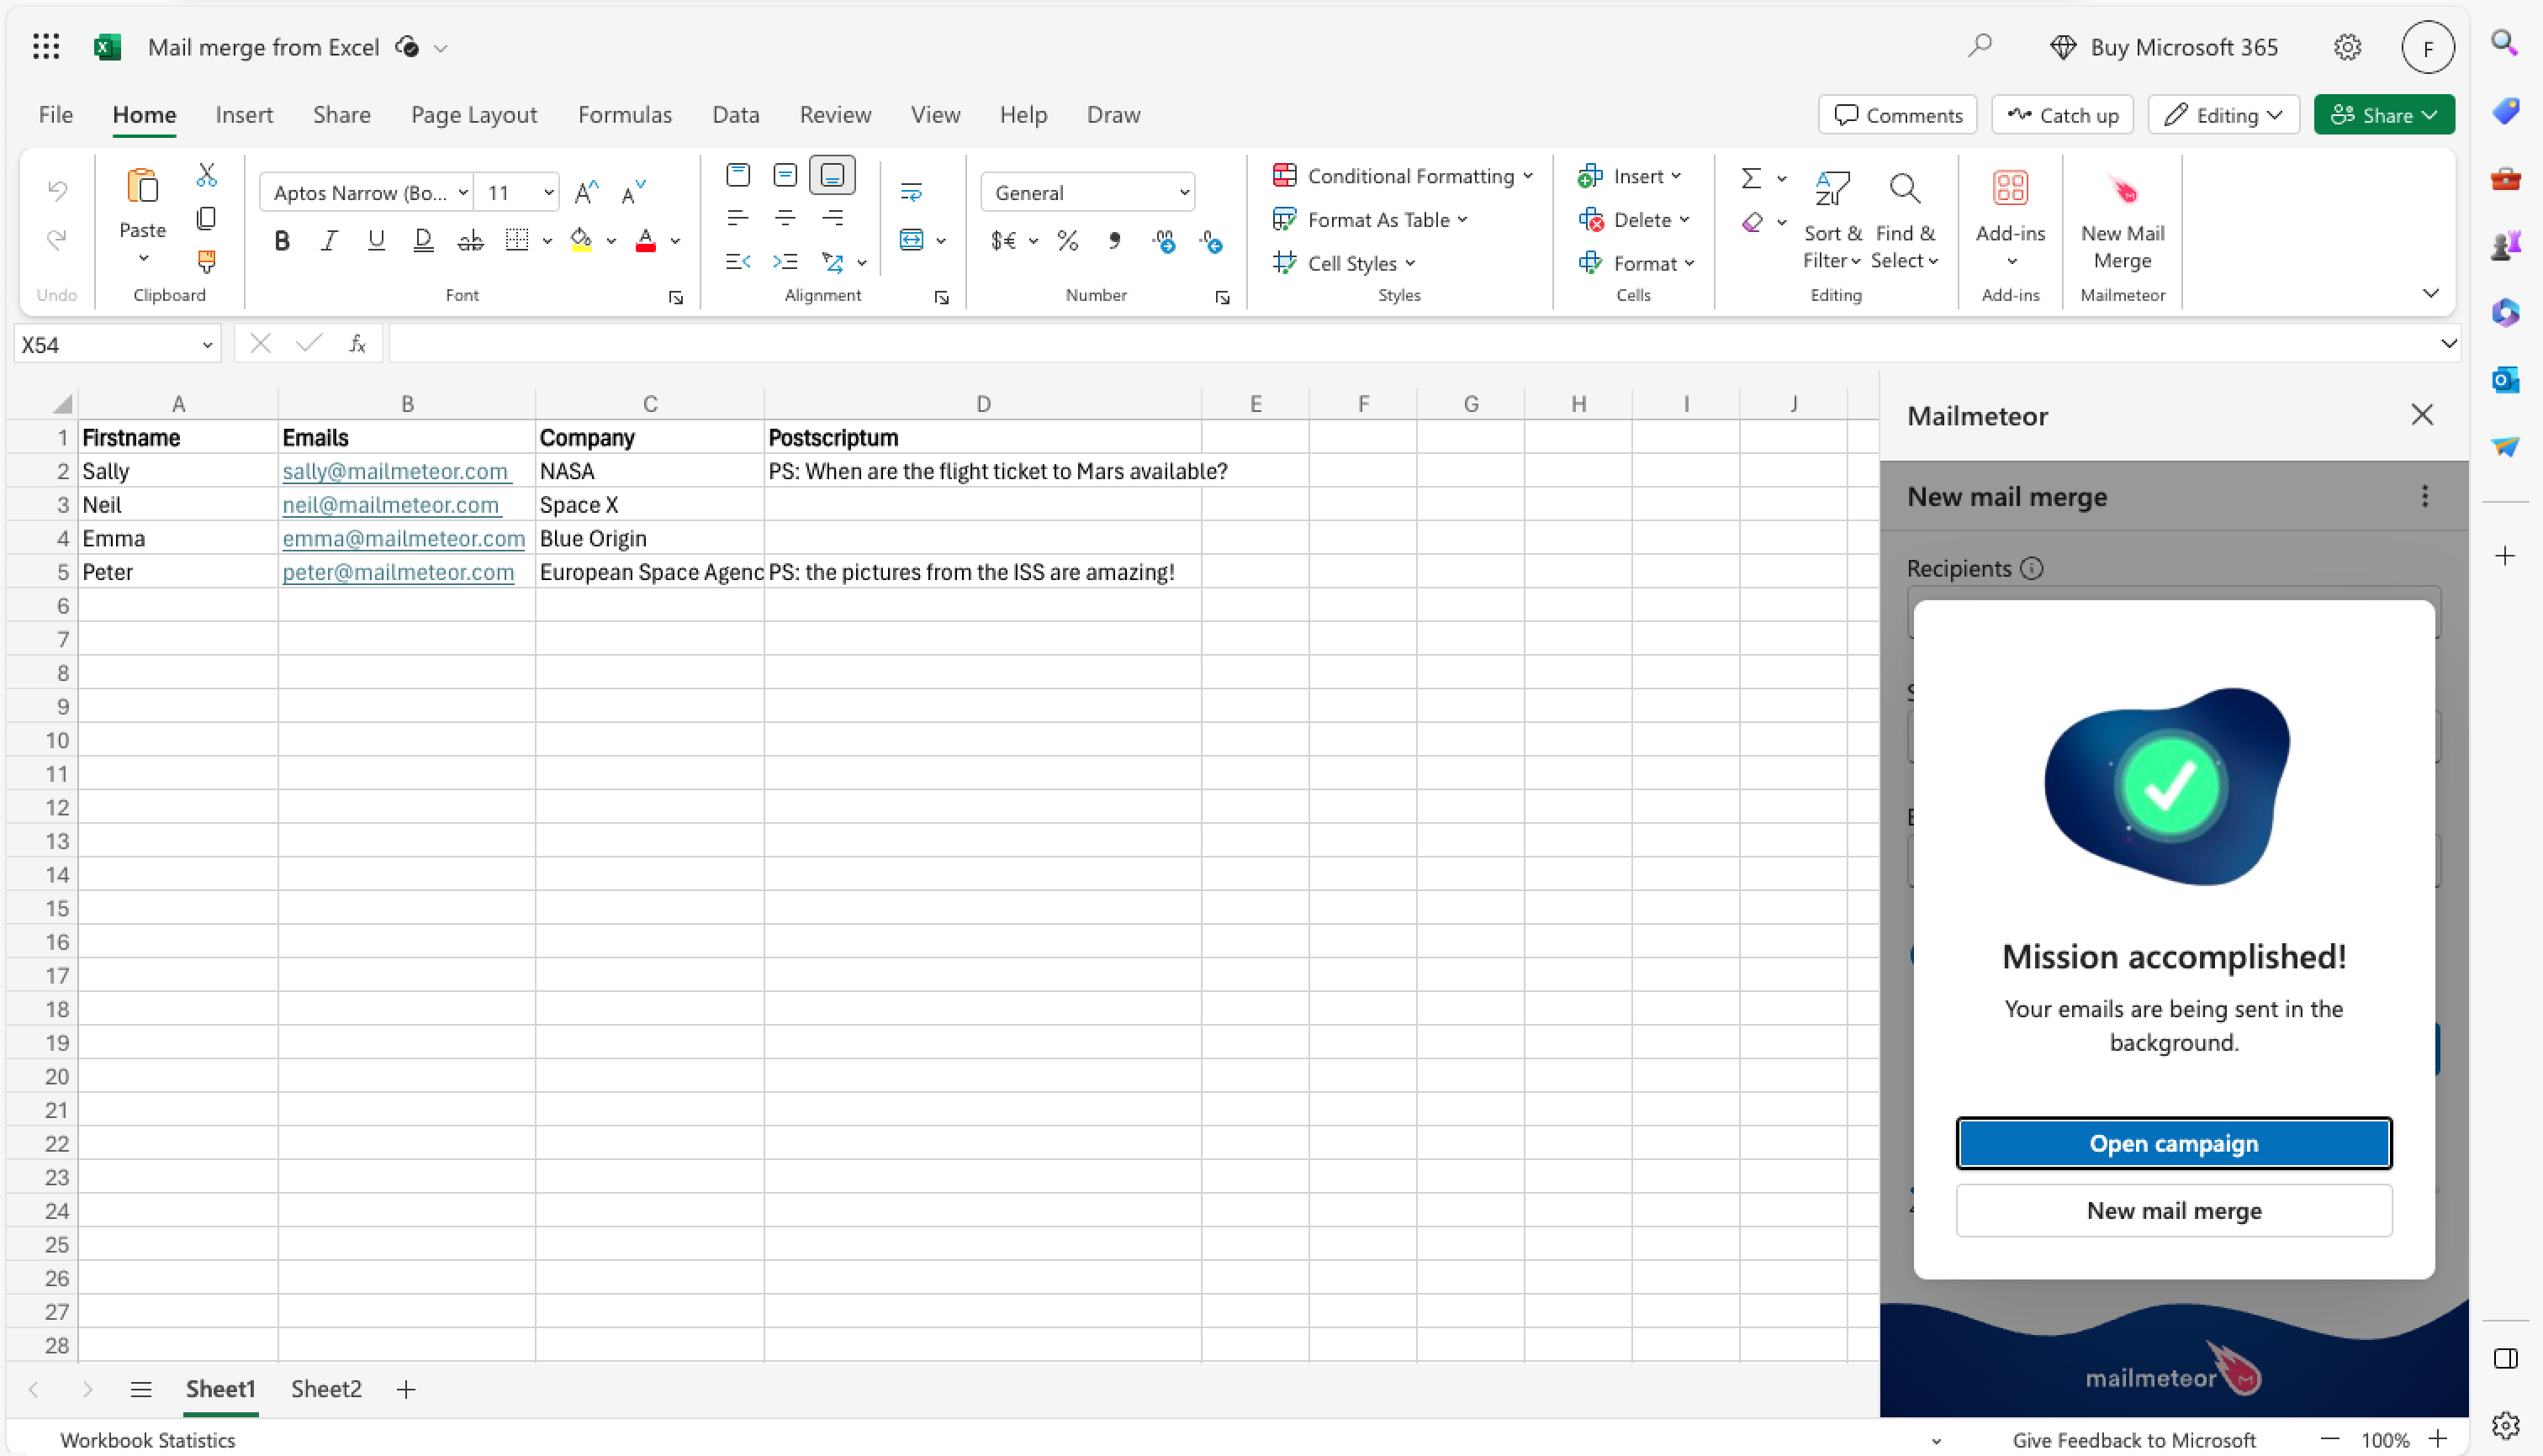The height and width of the screenshot is (1456, 2543).
Task: Open fill color picker arrow
Action: pos(611,241)
